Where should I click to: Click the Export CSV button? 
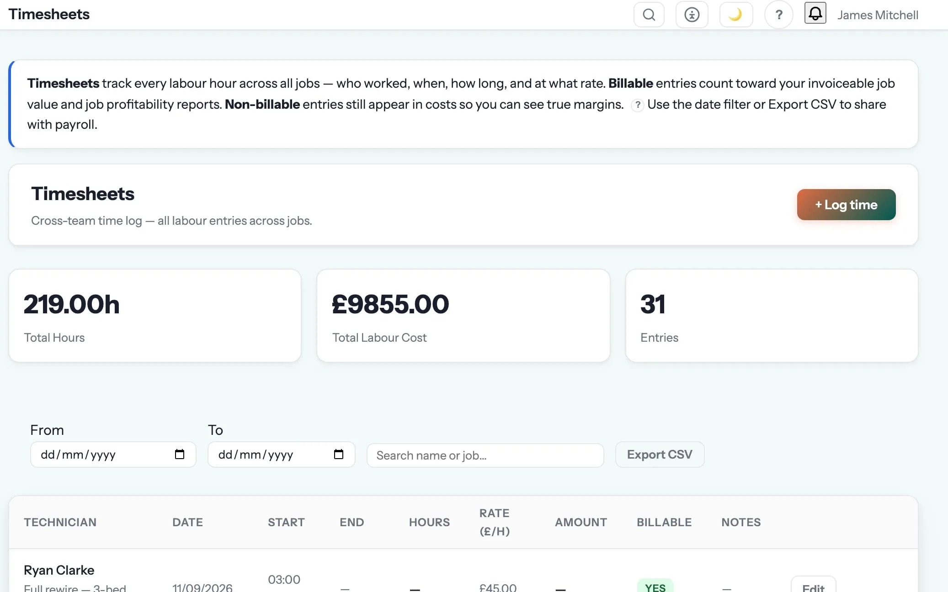[x=660, y=455]
